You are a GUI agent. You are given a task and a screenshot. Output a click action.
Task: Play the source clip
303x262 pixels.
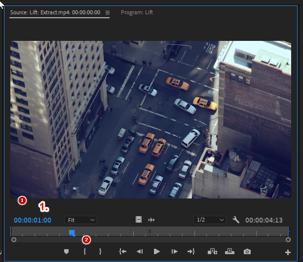157,252
